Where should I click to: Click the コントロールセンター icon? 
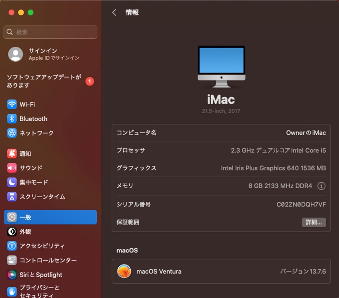point(12,260)
